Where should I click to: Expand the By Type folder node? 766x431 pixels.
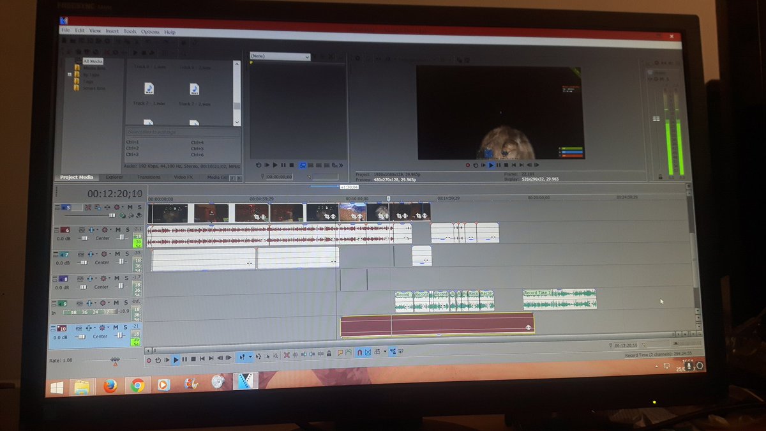pyautogui.click(x=70, y=74)
